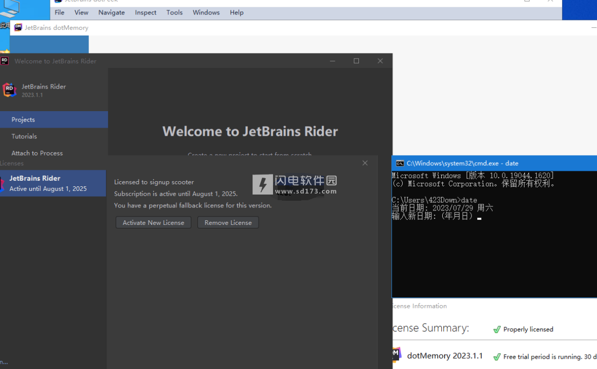Click 'Subscription is active until August 1, 2025.'

coord(175,194)
